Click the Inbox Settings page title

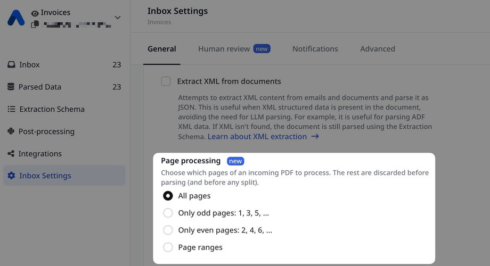click(177, 11)
